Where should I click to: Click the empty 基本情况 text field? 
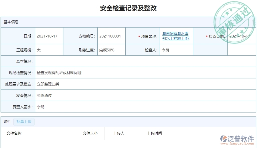pos(145,61)
